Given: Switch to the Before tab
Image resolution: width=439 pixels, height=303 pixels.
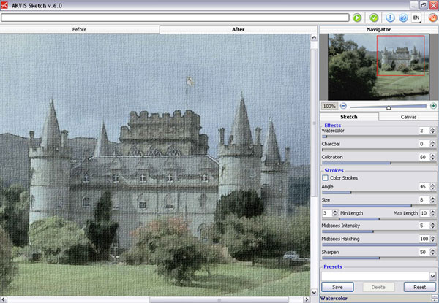Looking at the screenshot, I should point(80,29).
